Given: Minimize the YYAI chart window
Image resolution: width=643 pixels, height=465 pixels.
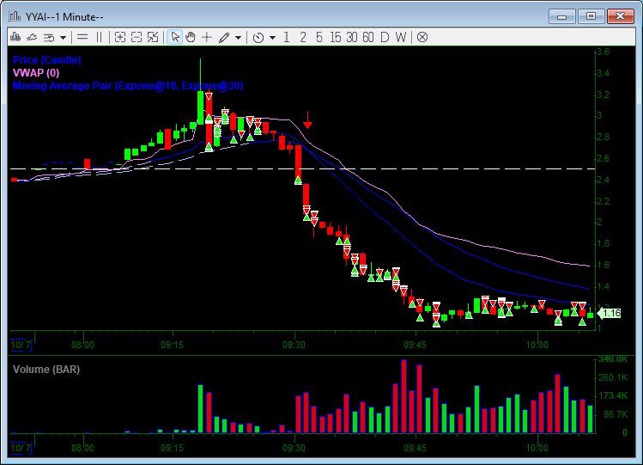Looking at the screenshot, I should [561, 16].
